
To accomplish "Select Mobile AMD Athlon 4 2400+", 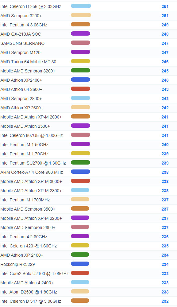I will (x=27, y=282).
